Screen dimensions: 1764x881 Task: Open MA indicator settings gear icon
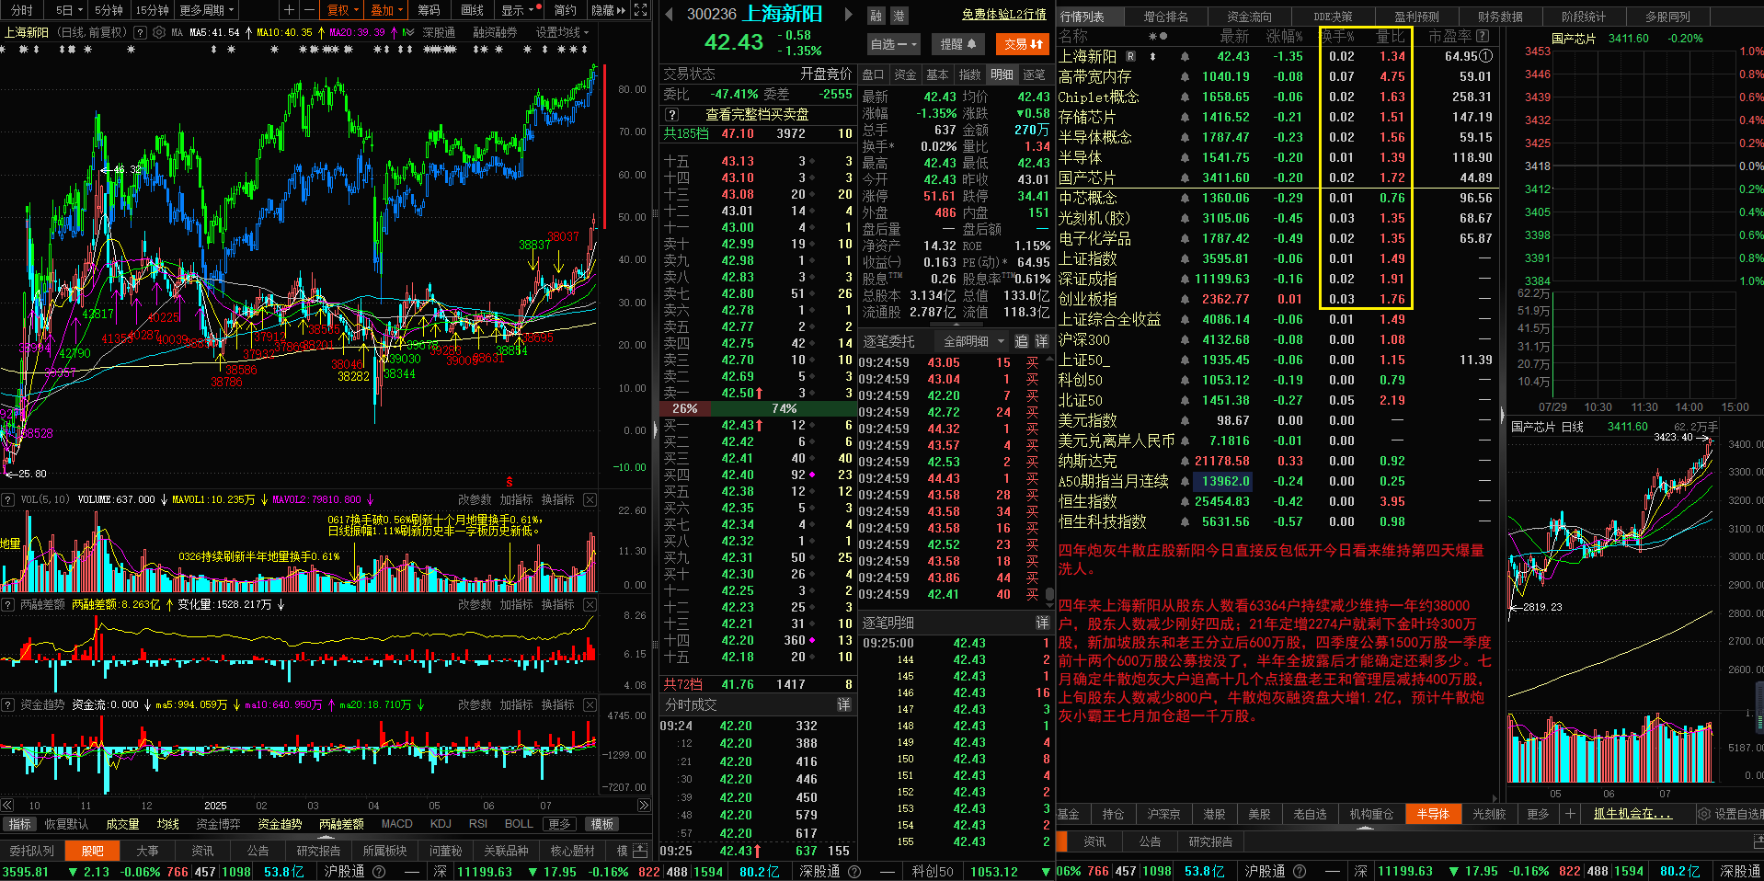coord(159,32)
